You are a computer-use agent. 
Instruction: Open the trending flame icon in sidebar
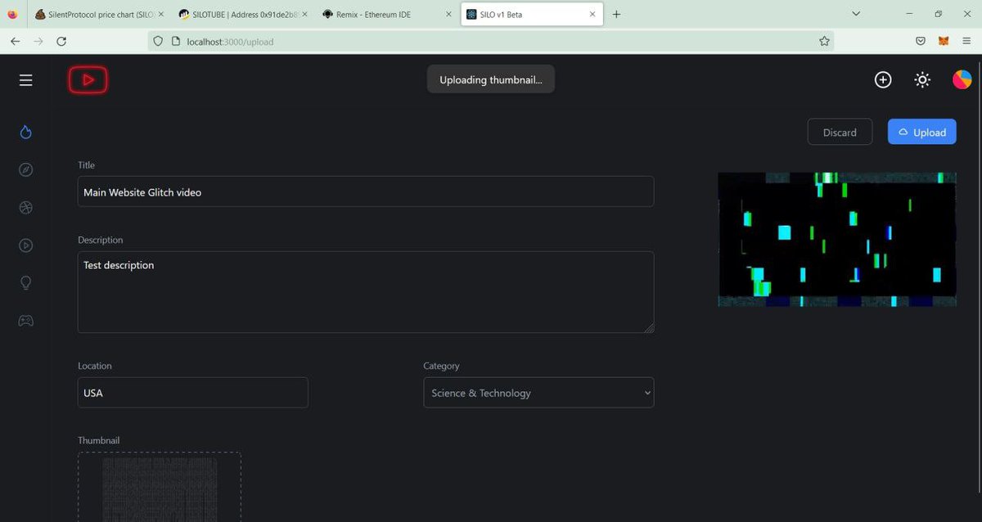[26, 132]
